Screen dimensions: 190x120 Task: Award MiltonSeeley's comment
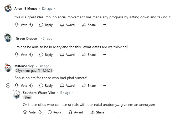67,86
